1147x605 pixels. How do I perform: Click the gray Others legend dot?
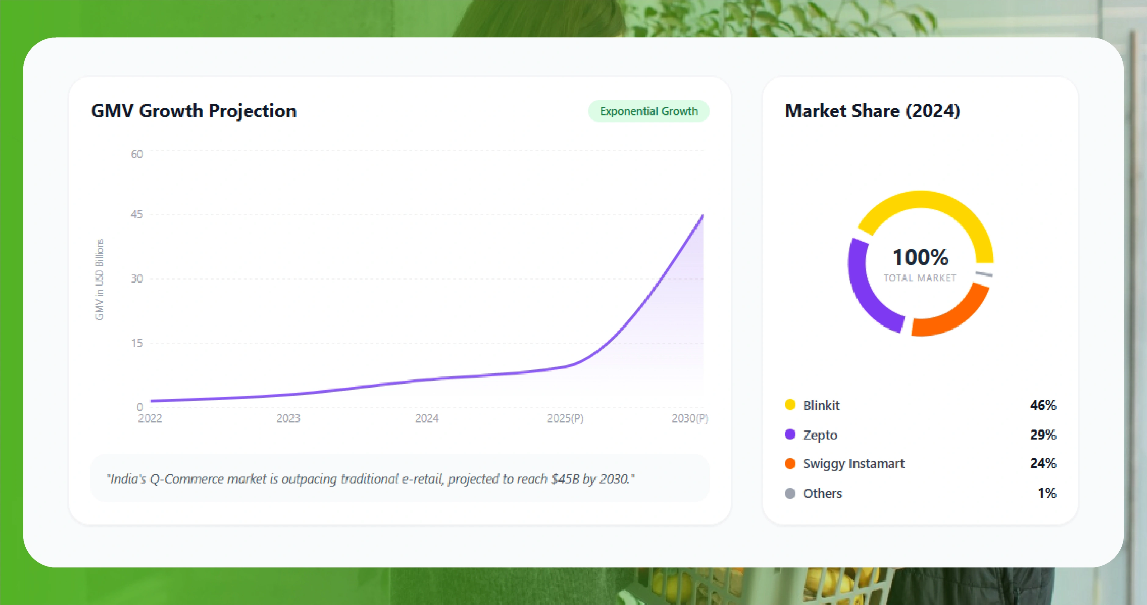790,493
